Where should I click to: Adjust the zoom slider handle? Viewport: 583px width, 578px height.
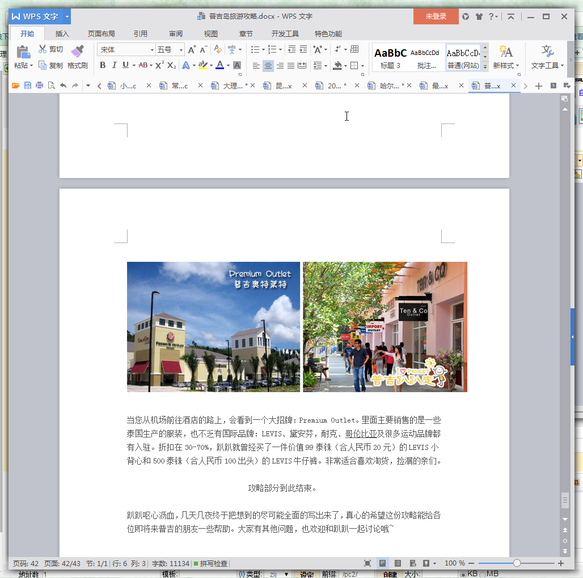(517, 563)
